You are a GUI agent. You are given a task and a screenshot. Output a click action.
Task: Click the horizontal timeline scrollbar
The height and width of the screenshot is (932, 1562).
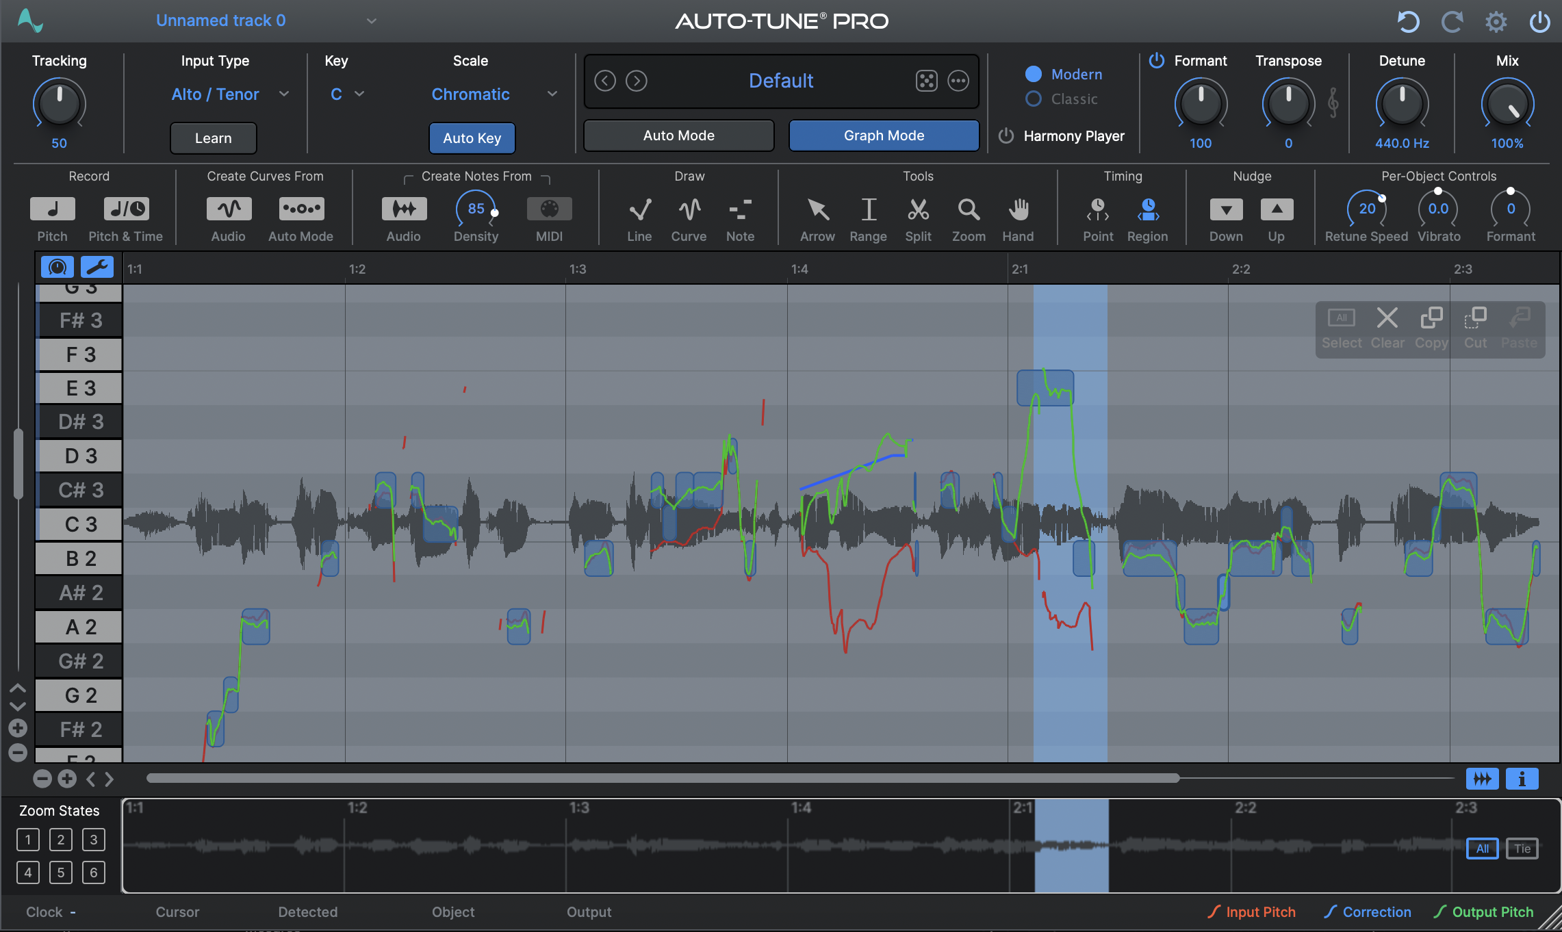pyautogui.click(x=662, y=778)
